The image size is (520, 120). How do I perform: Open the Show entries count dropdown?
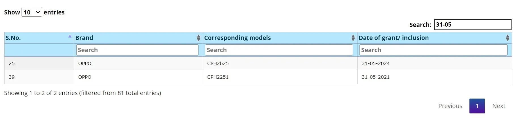[32, 12]
